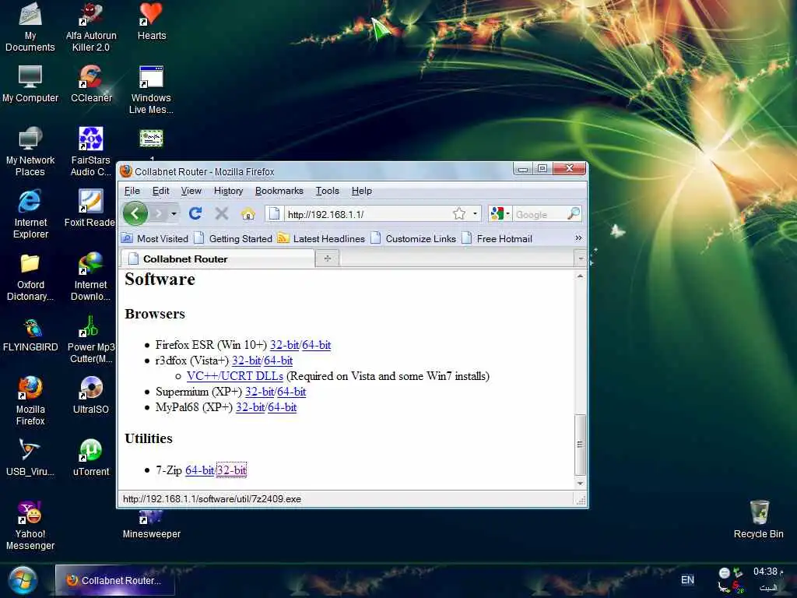Viewport: 797px width, 598px height.
Task: Open the History menu
Action: 228,191
